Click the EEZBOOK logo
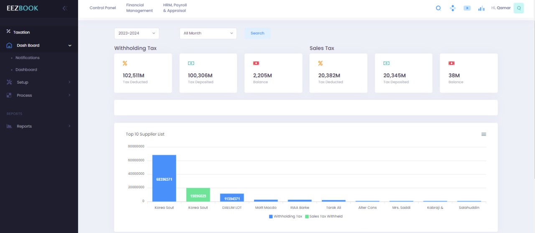Viewport: 535px width, 233px height. click(23, 8)
